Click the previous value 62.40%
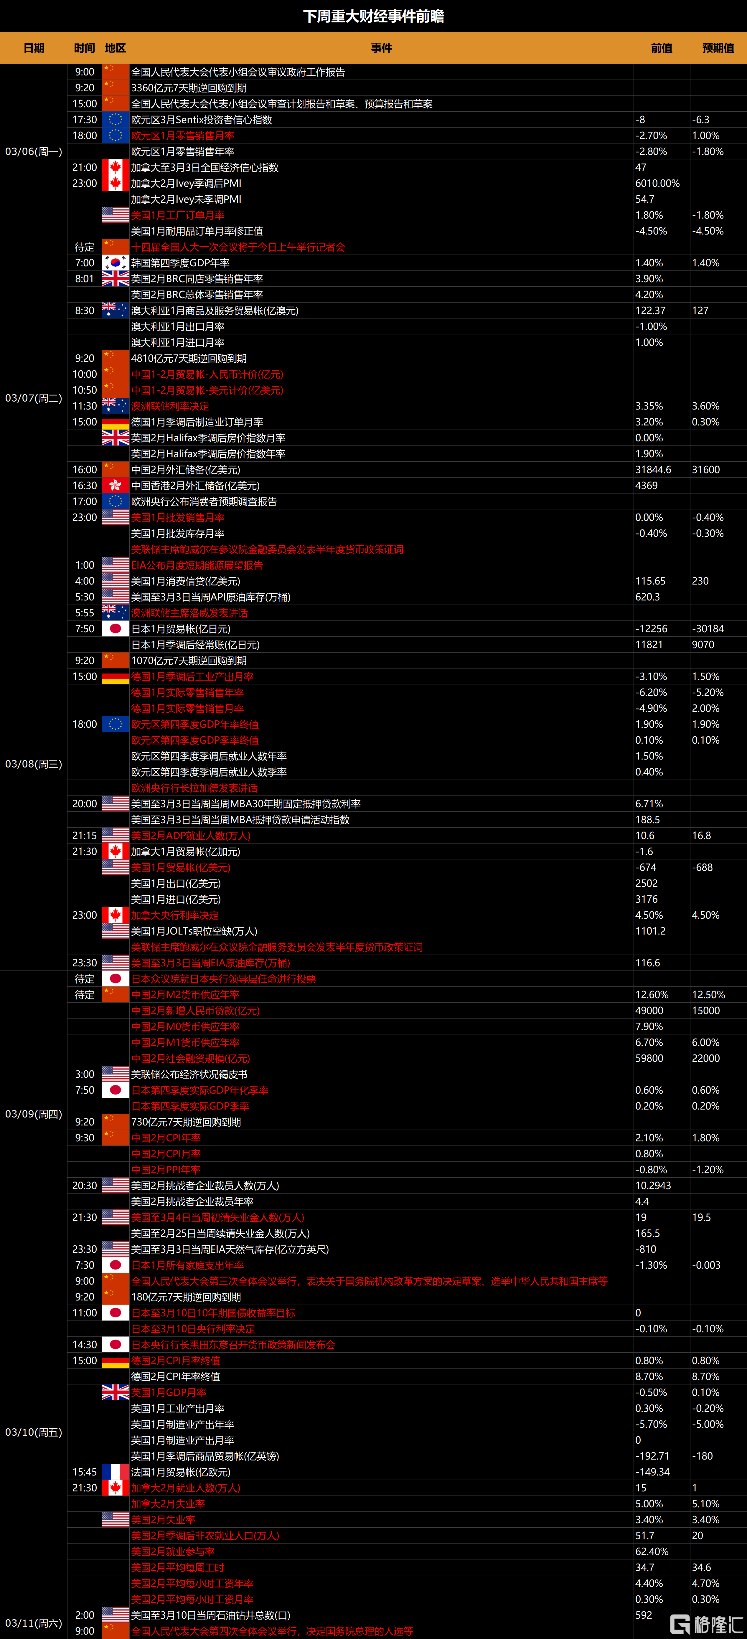 [x=652, y=1551]
